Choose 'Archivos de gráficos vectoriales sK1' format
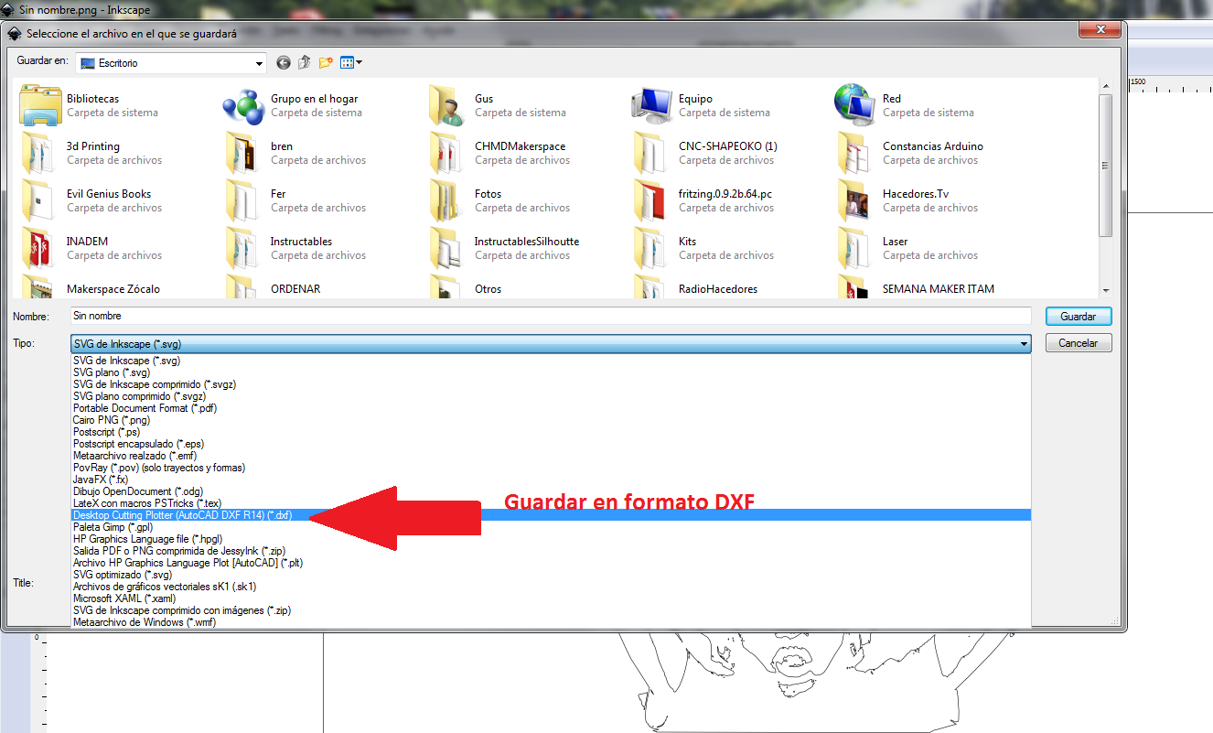This screenshot has width=1213, height=733. (x=551, y=587)
